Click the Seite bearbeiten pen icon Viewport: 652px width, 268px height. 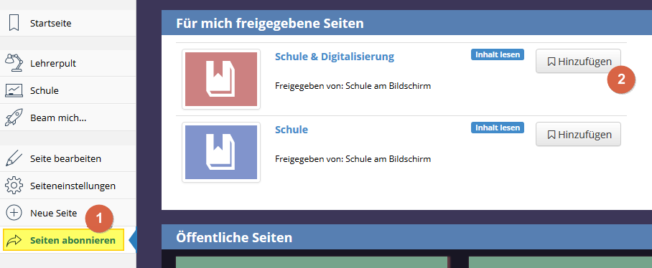point(14,158)
